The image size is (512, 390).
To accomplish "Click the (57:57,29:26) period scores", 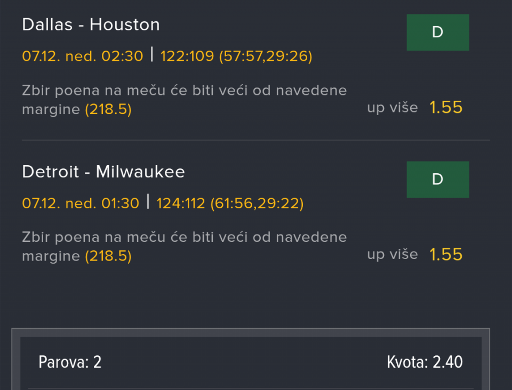I will tap(266, 56).
